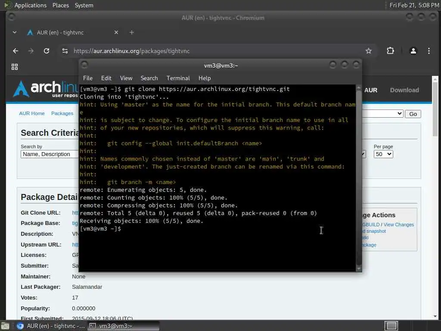
Task: Click the show desktop icon in bottom panel
Action: [x=5, y=326]
